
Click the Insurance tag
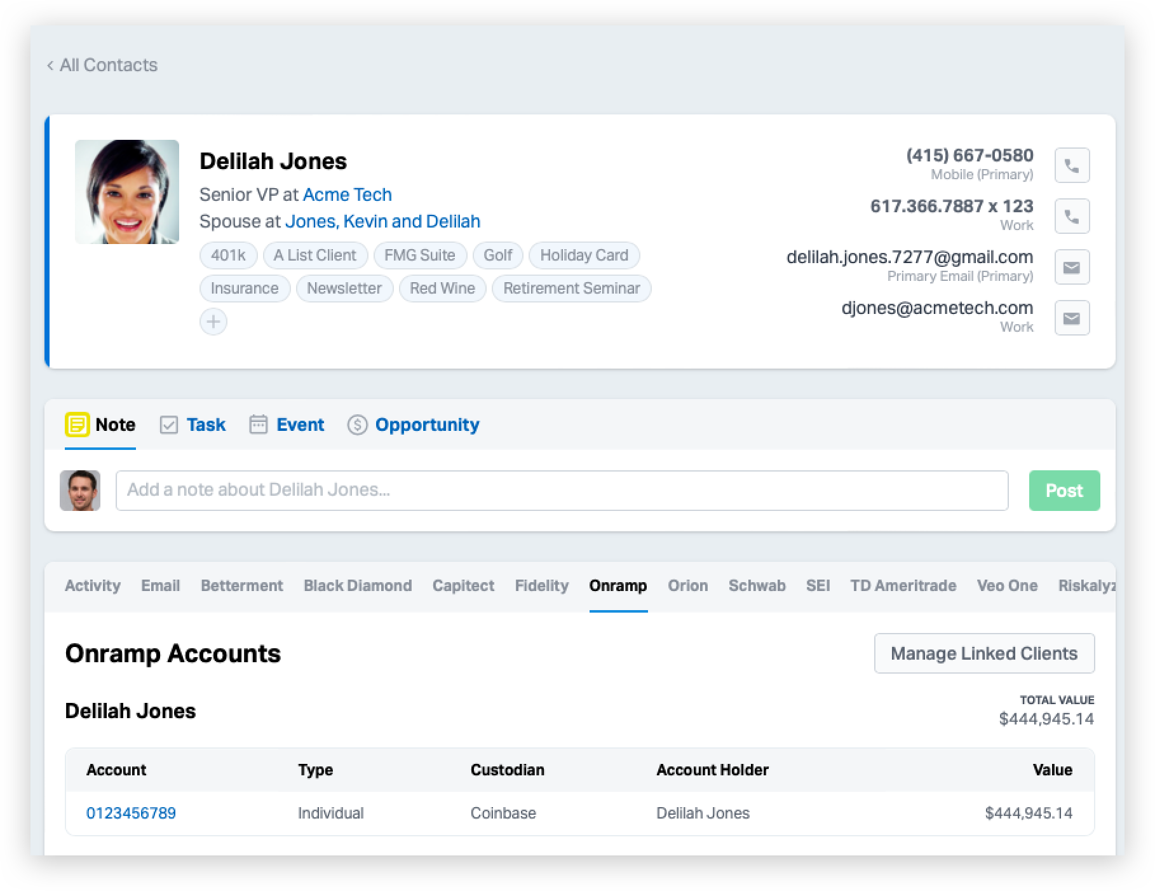point(245,289)
